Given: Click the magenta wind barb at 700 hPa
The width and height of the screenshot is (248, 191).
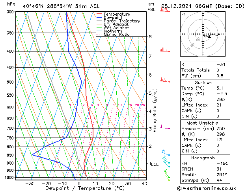Looking at the screenshot, I should tap(165, 127).
